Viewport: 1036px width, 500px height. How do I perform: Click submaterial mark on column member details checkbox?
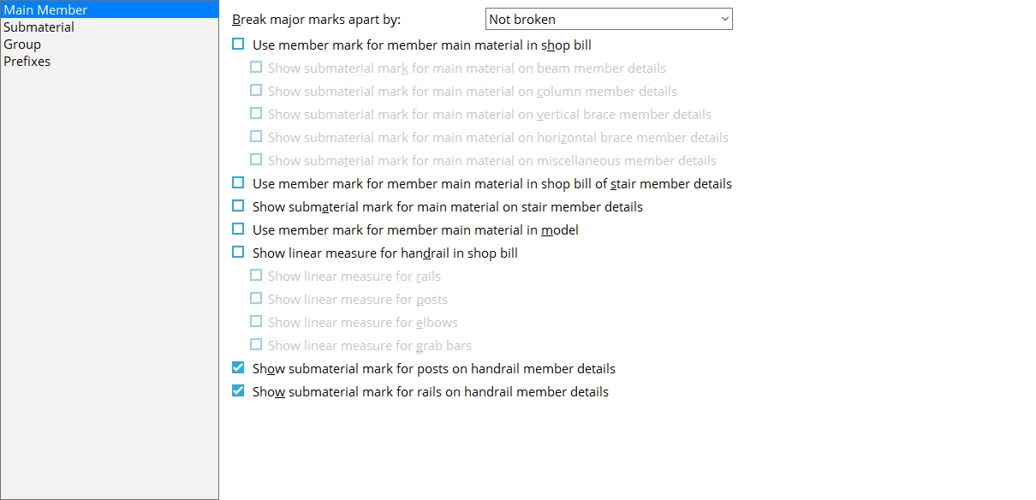coord(256,91)
